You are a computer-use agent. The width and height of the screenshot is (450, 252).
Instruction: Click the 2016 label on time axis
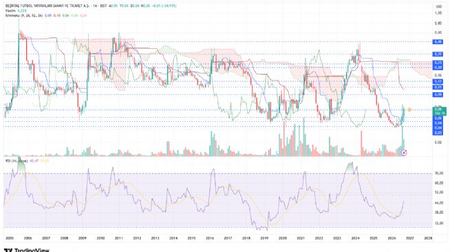click(x=210, y=238)
